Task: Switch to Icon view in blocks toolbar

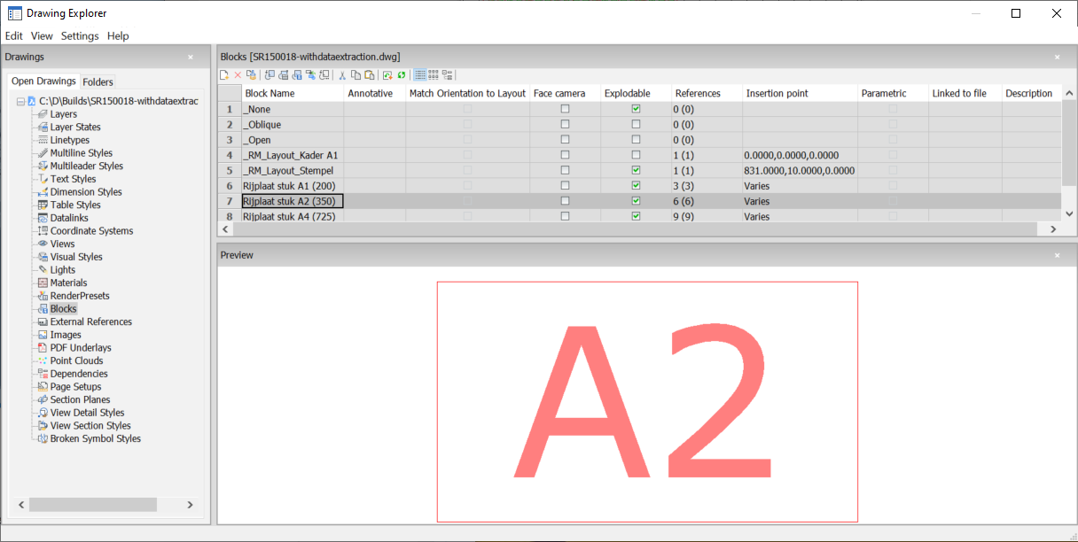Action: coord(434,75)
